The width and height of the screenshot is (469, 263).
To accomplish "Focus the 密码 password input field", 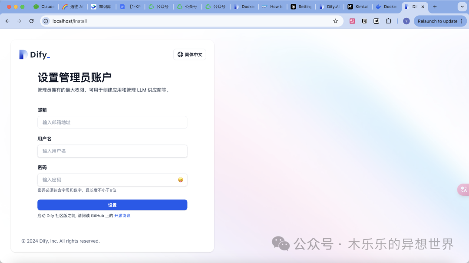I will (x=112, y=180).
